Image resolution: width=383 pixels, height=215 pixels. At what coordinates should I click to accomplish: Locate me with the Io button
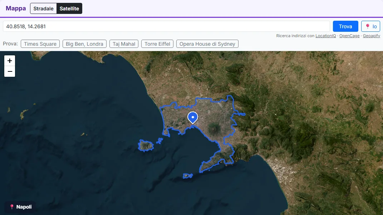point(370,26)
